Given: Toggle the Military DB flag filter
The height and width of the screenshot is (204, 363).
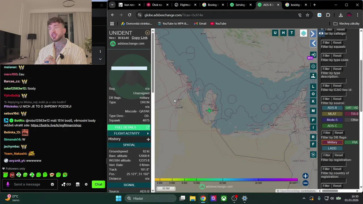Looking at the screenshot, I should (x=332, y=142).
